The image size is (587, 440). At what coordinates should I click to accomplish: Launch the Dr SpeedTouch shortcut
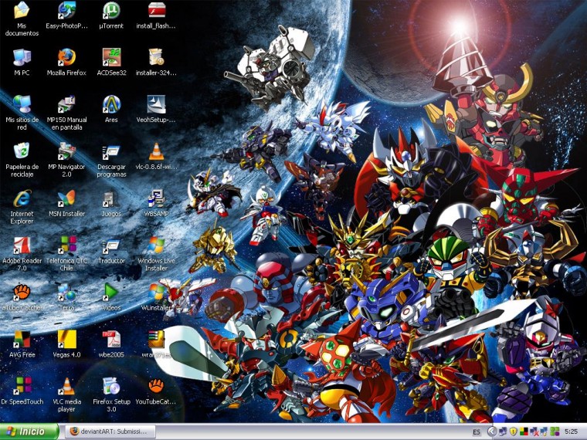[x=22, y=386]
